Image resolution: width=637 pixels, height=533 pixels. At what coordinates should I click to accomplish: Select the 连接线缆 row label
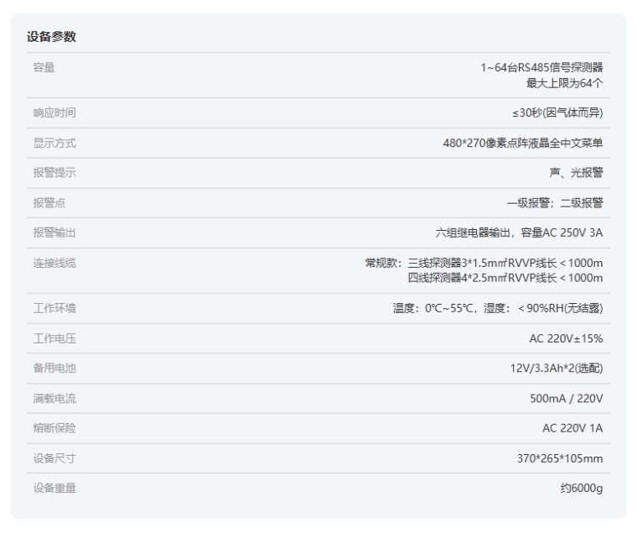(54, 264)
